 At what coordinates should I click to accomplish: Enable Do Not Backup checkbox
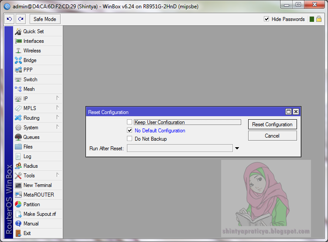pos(130,138)
